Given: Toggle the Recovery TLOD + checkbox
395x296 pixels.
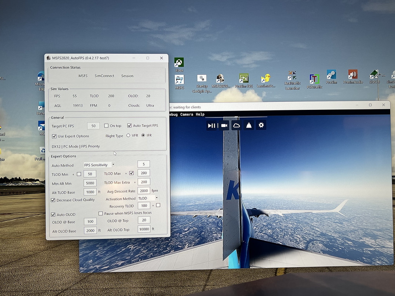Looking at the screenshot, I should pos(158,205).
